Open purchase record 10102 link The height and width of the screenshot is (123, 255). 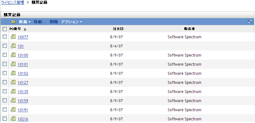coord(23,73)
